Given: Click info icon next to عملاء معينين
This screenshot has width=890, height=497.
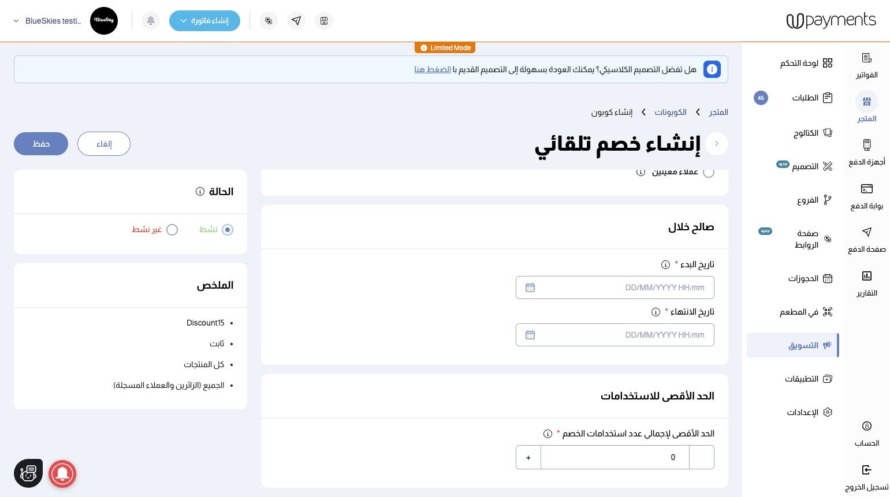Looking at the screenshot, I should point(640,172).
